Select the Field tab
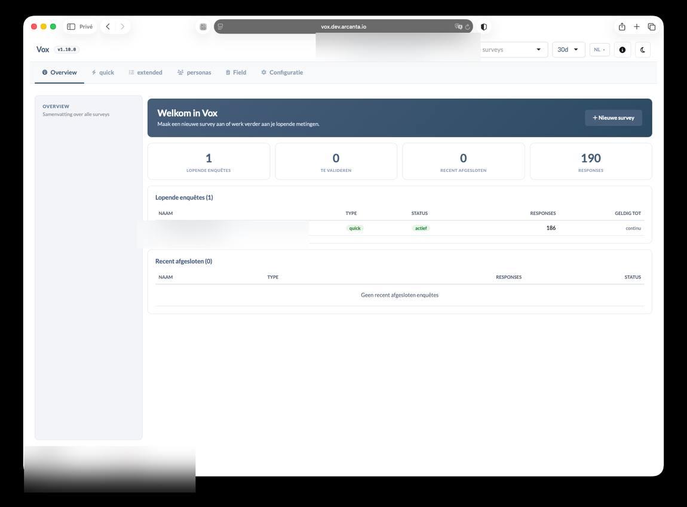Screen dimensions: 687x507 [x=236, y=73]
